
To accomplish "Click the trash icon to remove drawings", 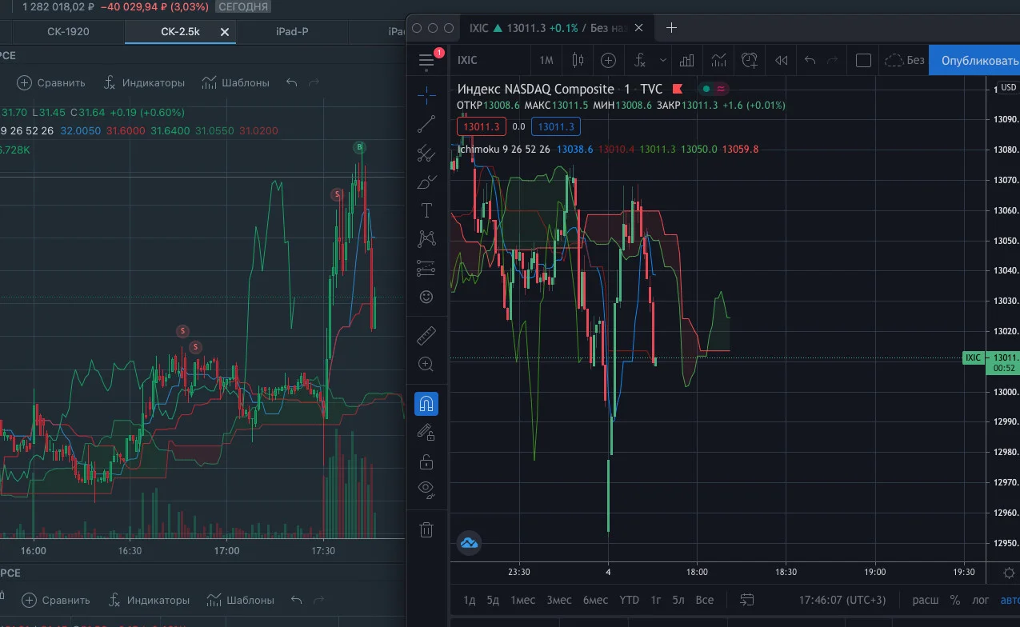I will (426, 529).
